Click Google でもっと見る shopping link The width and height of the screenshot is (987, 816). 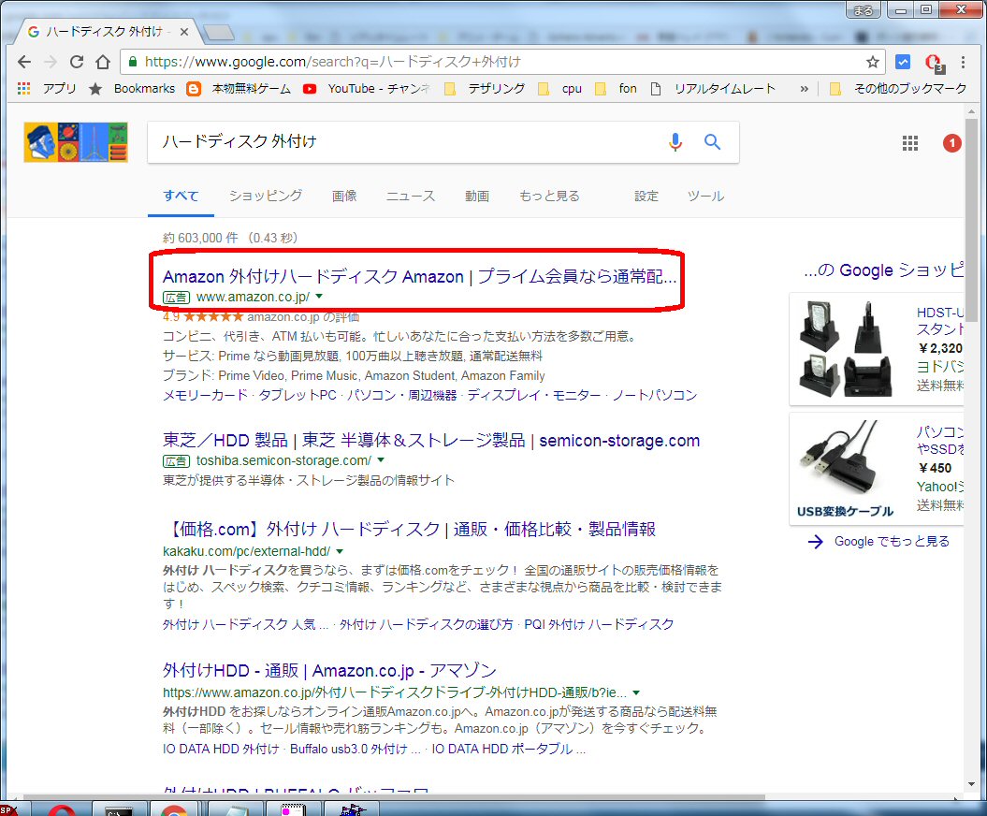pyautogui.click(x=878, y=542)
